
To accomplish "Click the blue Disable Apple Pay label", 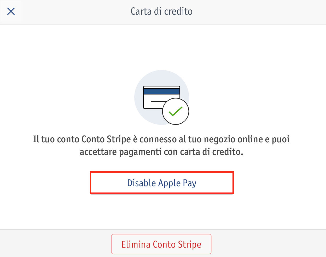I will (162, 183).
